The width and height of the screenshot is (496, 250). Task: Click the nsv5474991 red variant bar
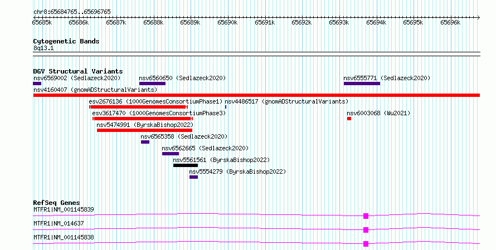click(144, 130)
